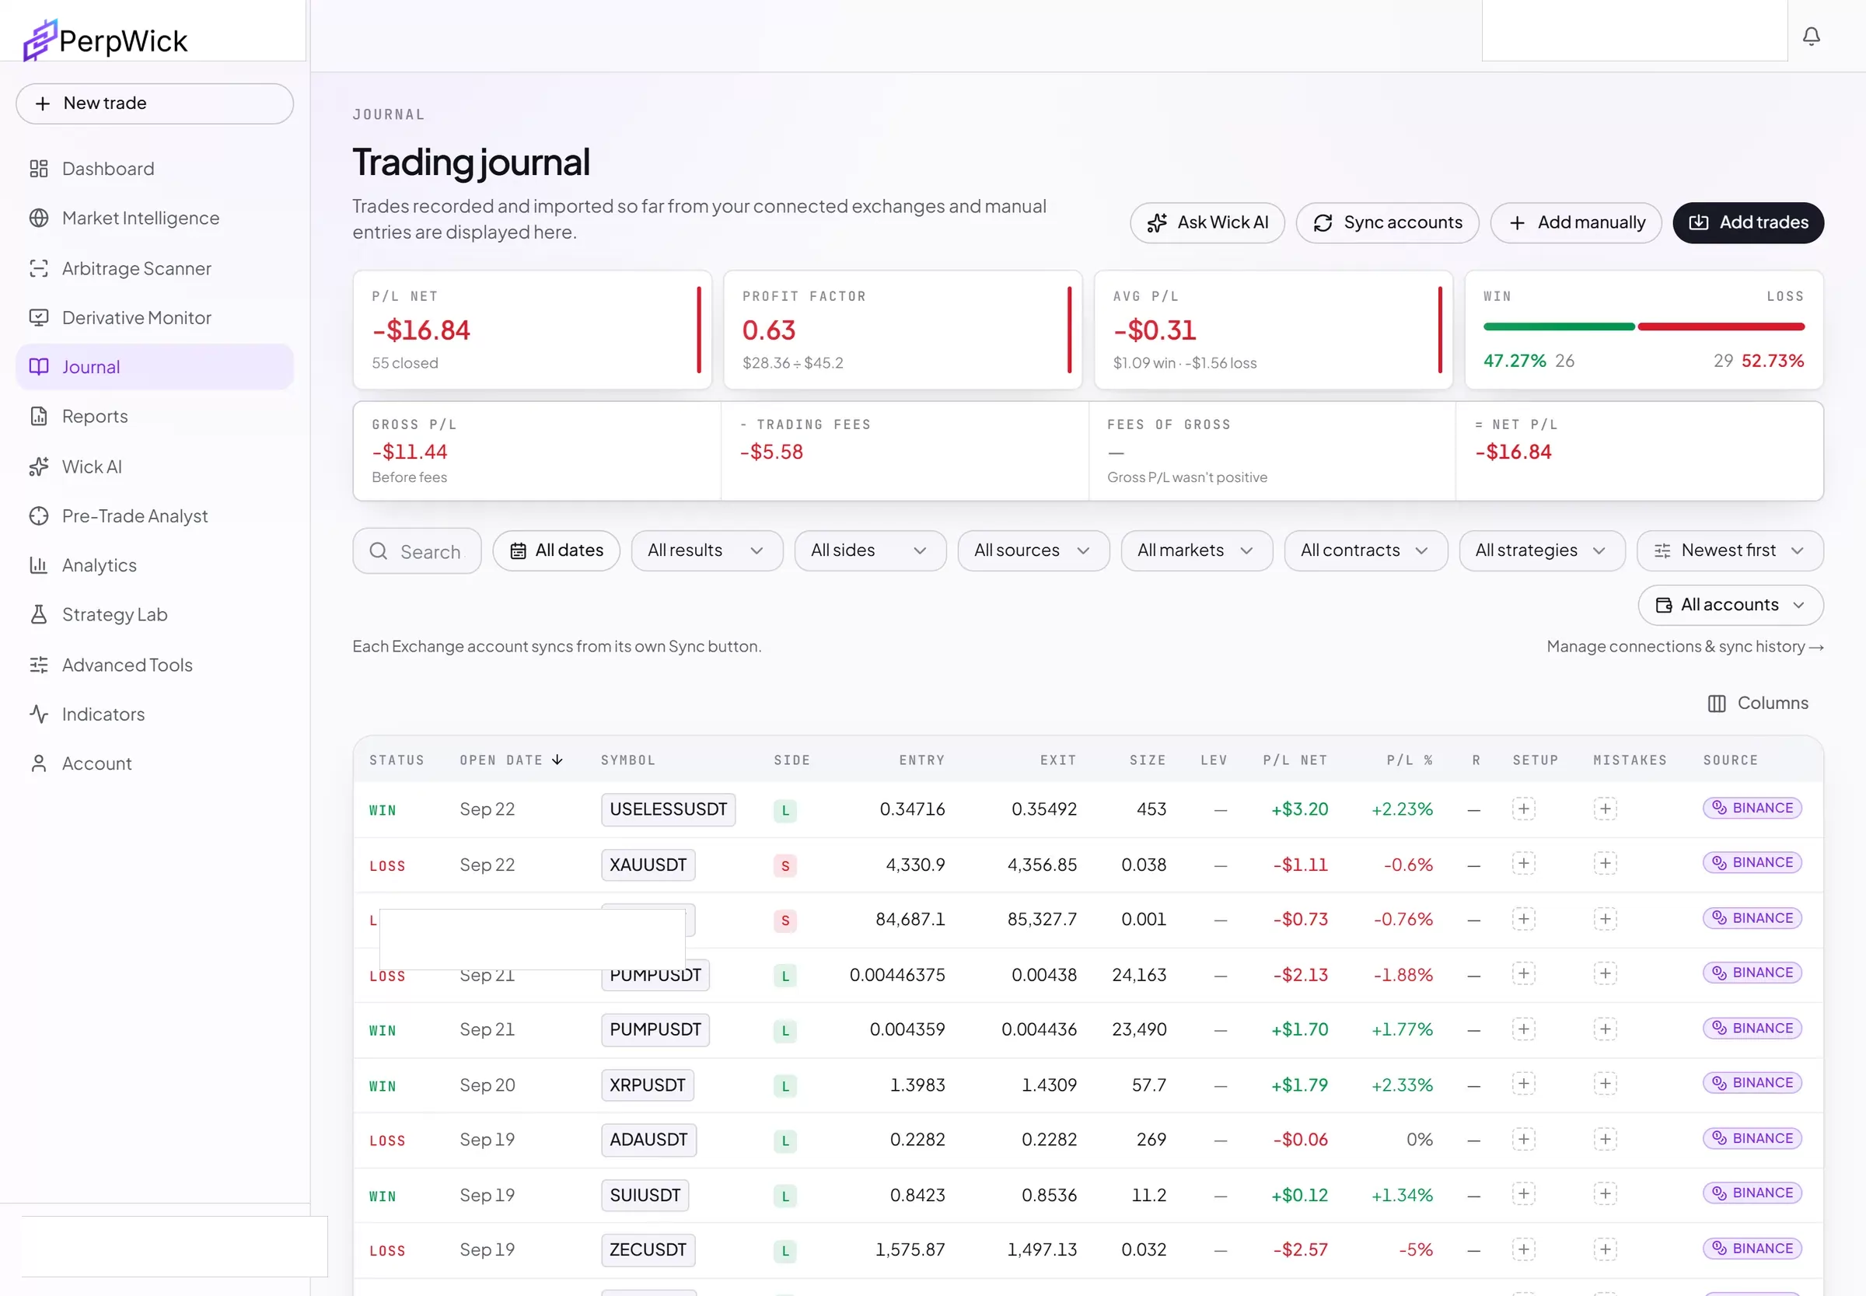The width and height of the screenshot is (1866, 1296).
Task: Add mistake tag to XAUUSDT trade
Action: [1605, 862]
